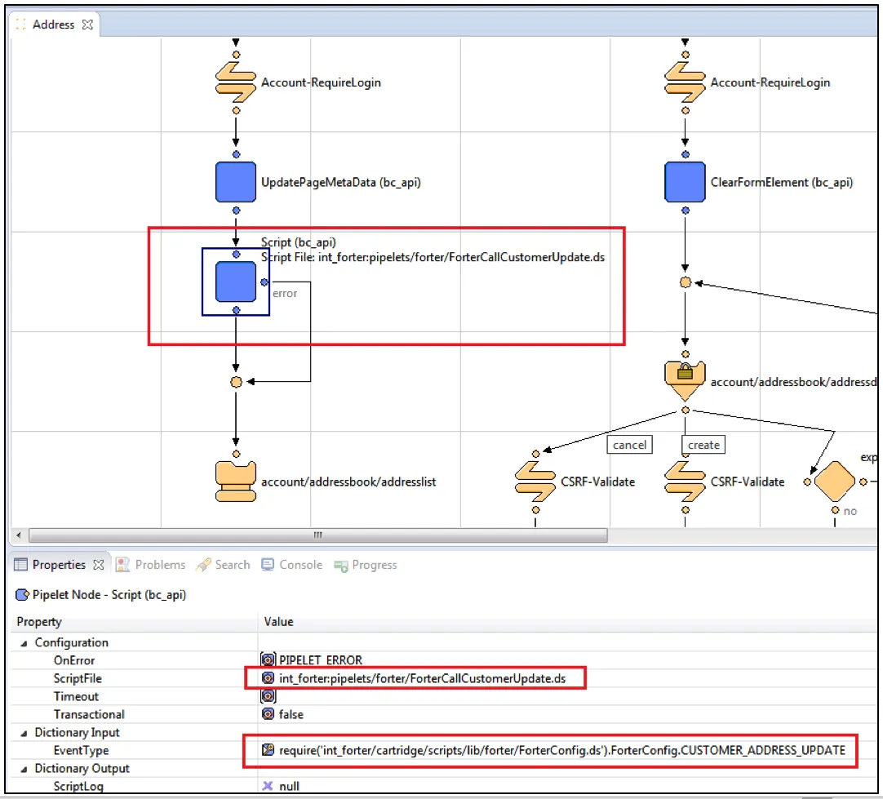Screen dimensions: 883x799
Task: Click the UpdatePageMetaData pipelet node
Action: (235, 182)
